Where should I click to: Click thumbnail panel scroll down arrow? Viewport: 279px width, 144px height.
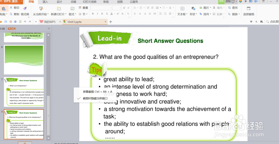[48, 138]
